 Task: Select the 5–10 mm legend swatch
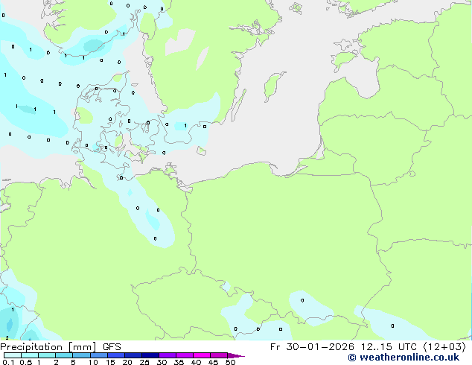coord(81,355)
